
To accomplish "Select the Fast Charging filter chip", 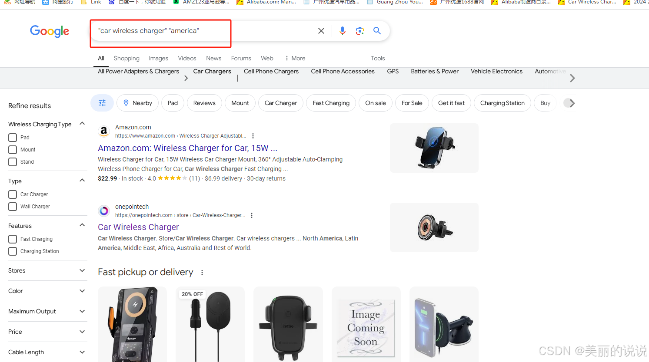I will point(331,103).
